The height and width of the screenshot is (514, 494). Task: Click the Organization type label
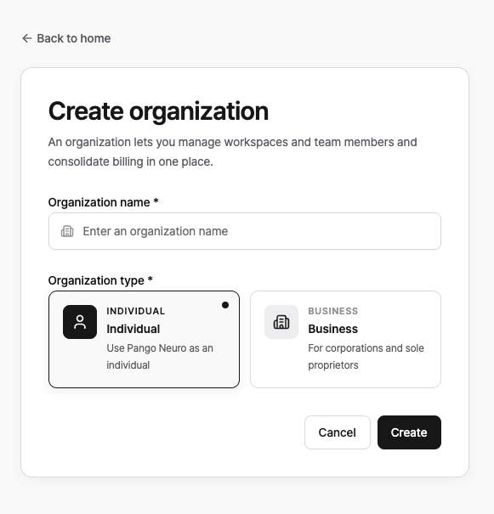[100, 280]
